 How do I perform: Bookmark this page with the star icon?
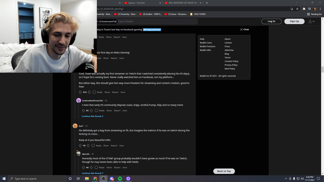point(297,9)
